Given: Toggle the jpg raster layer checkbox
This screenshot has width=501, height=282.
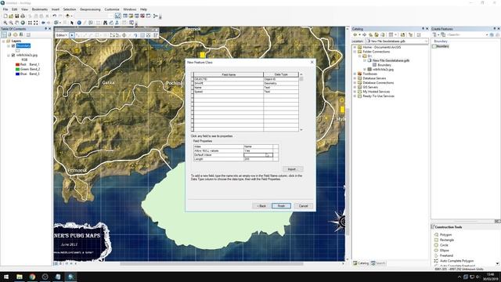Looking at the screenshot, I should (x=13, y=55).
